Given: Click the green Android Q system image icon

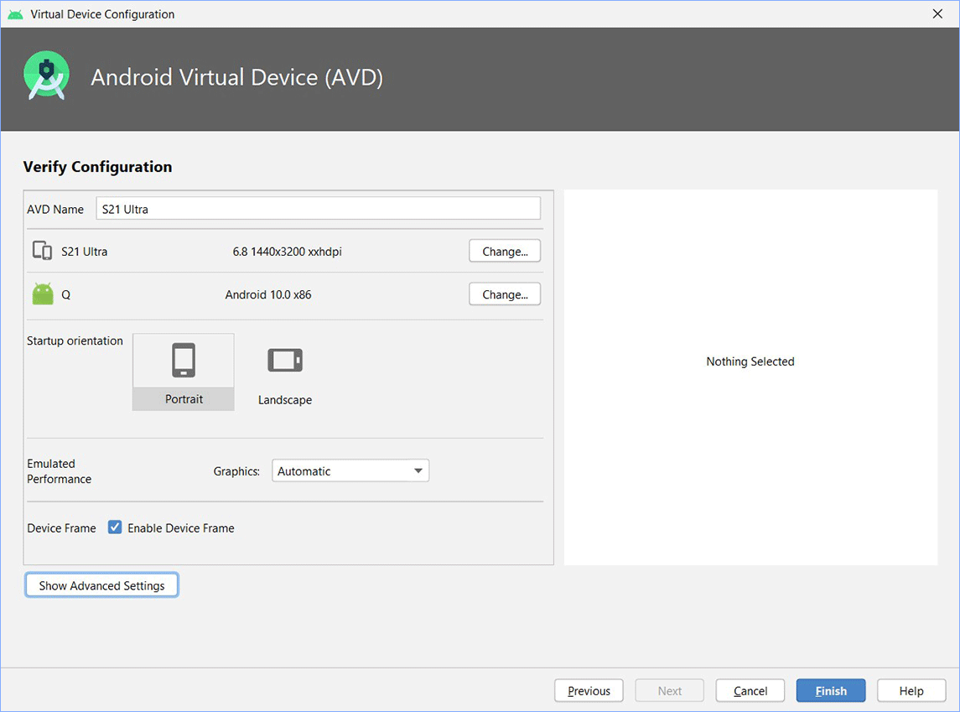Looking at the screenshot, I should pos(43,294).
